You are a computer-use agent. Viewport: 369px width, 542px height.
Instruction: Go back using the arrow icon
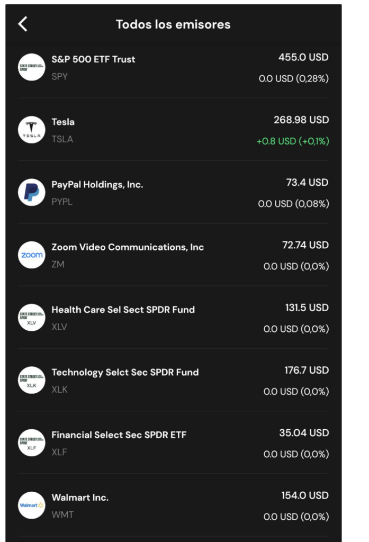coord(23,24)
